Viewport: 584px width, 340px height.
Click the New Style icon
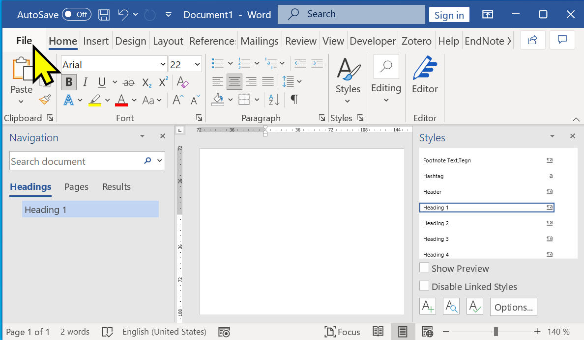pyautogui.click(x=428, y=307)
